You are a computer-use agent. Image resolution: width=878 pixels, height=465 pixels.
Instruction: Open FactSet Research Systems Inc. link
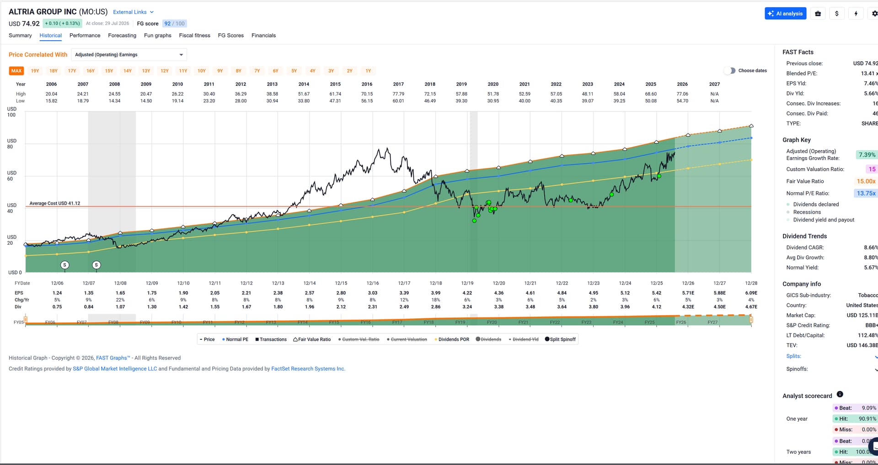[x=308, y=369]
